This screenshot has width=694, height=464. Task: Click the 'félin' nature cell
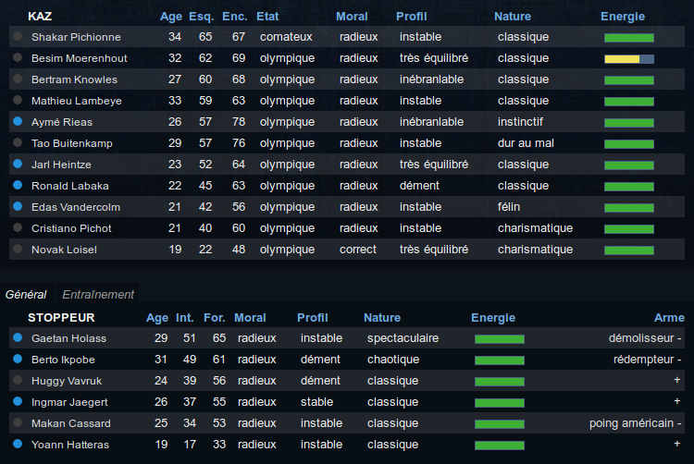tap(509, 206)
